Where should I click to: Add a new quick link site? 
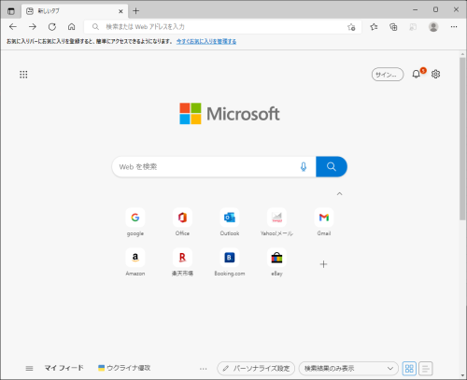323,264
